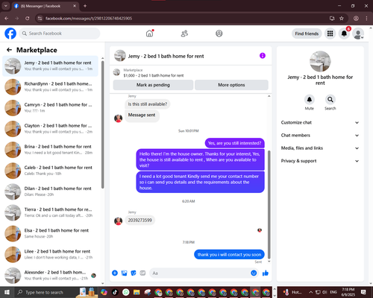Expand Customize chat section
This screenshot has height=298, width=373.
coord(320,122)
